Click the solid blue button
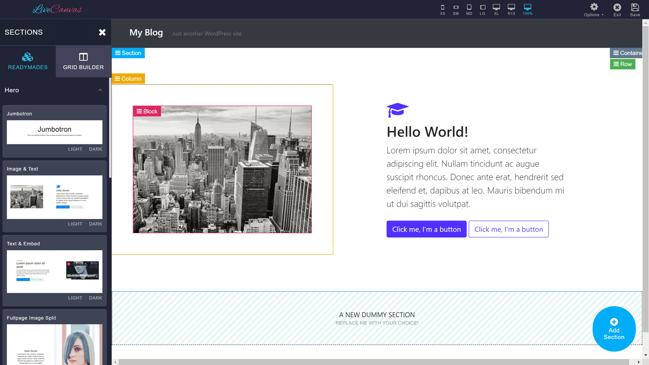 pyautogui.click(x=426, y=229)
